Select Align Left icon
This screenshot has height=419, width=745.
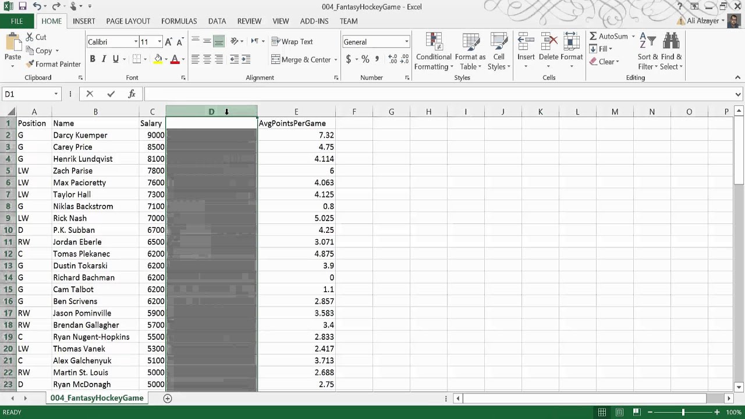click(195, 59)
